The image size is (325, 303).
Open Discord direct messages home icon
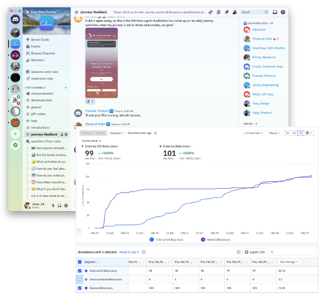click(x=15, y=20)
